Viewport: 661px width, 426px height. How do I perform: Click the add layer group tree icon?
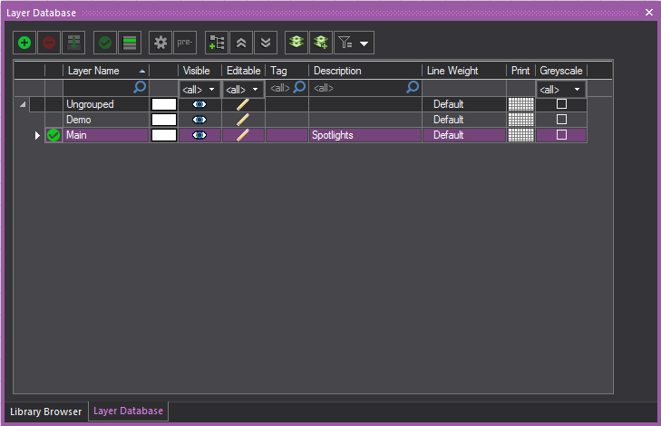[217, 43]
